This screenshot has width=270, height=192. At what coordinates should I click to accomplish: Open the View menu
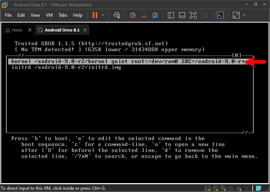click(35, 15)
